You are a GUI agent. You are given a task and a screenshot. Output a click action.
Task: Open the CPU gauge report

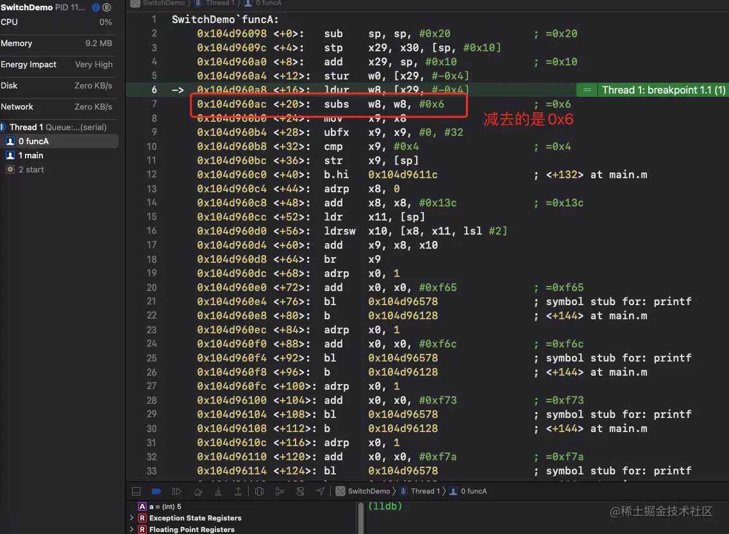[x=56, y=22]
